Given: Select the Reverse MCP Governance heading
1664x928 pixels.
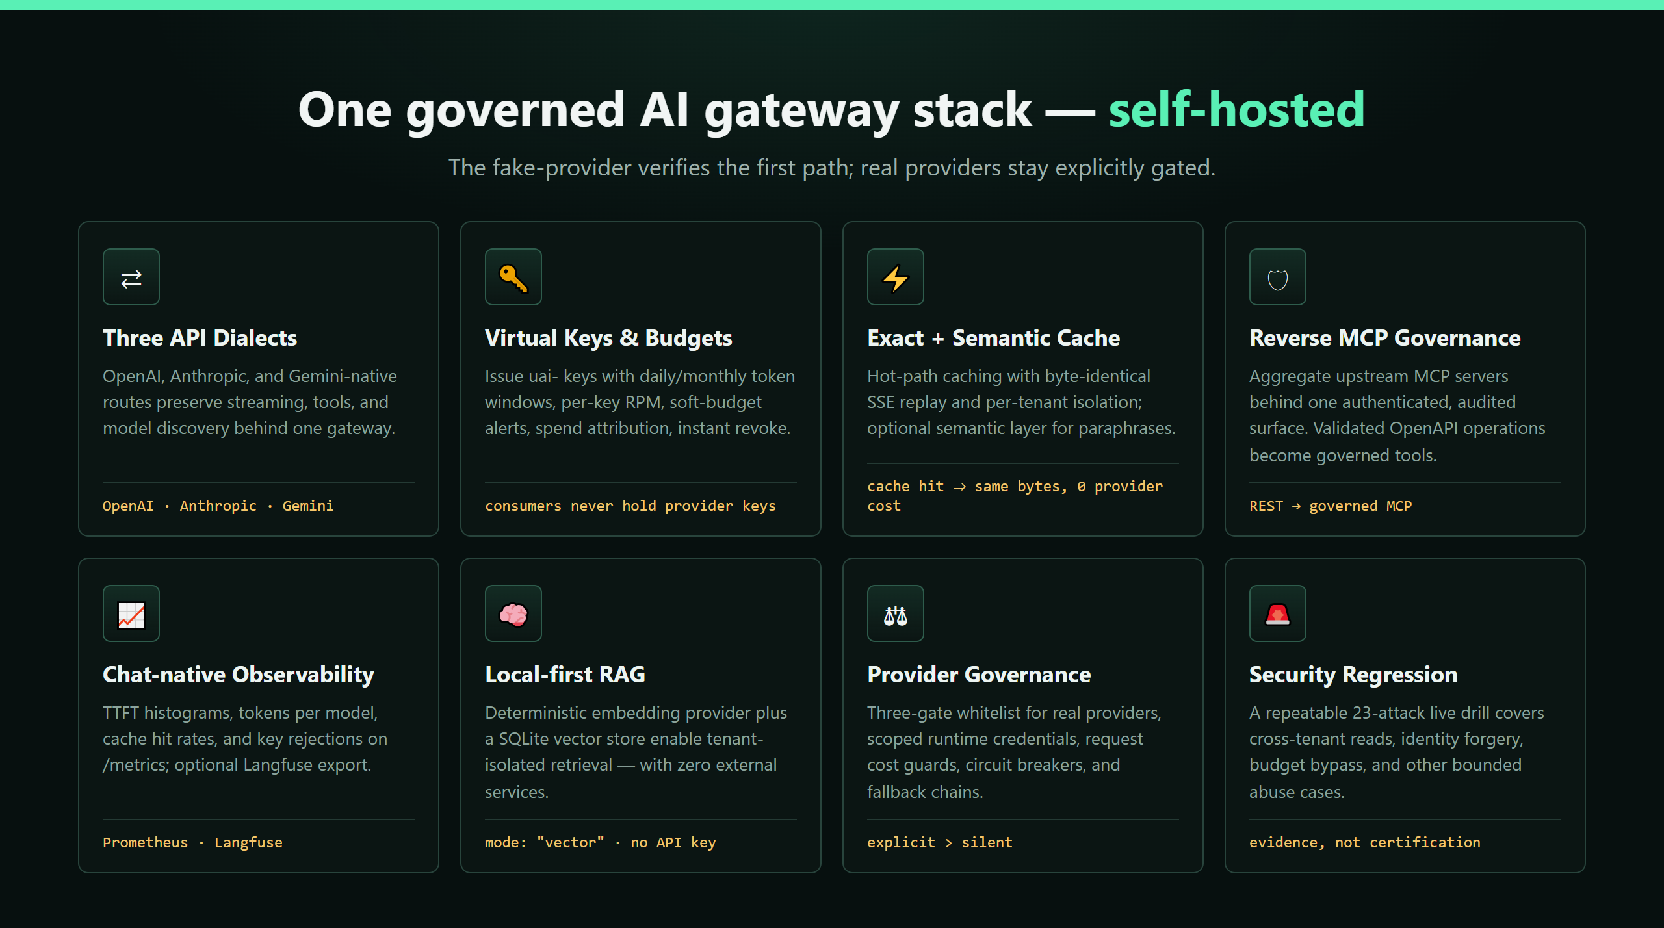Looking at the screenshot, I should [1384, 338].
